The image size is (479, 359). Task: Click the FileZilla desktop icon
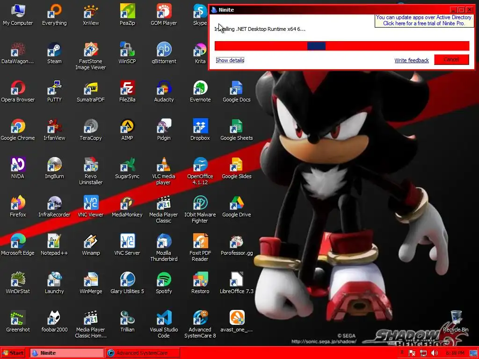[x=127, y=91]
